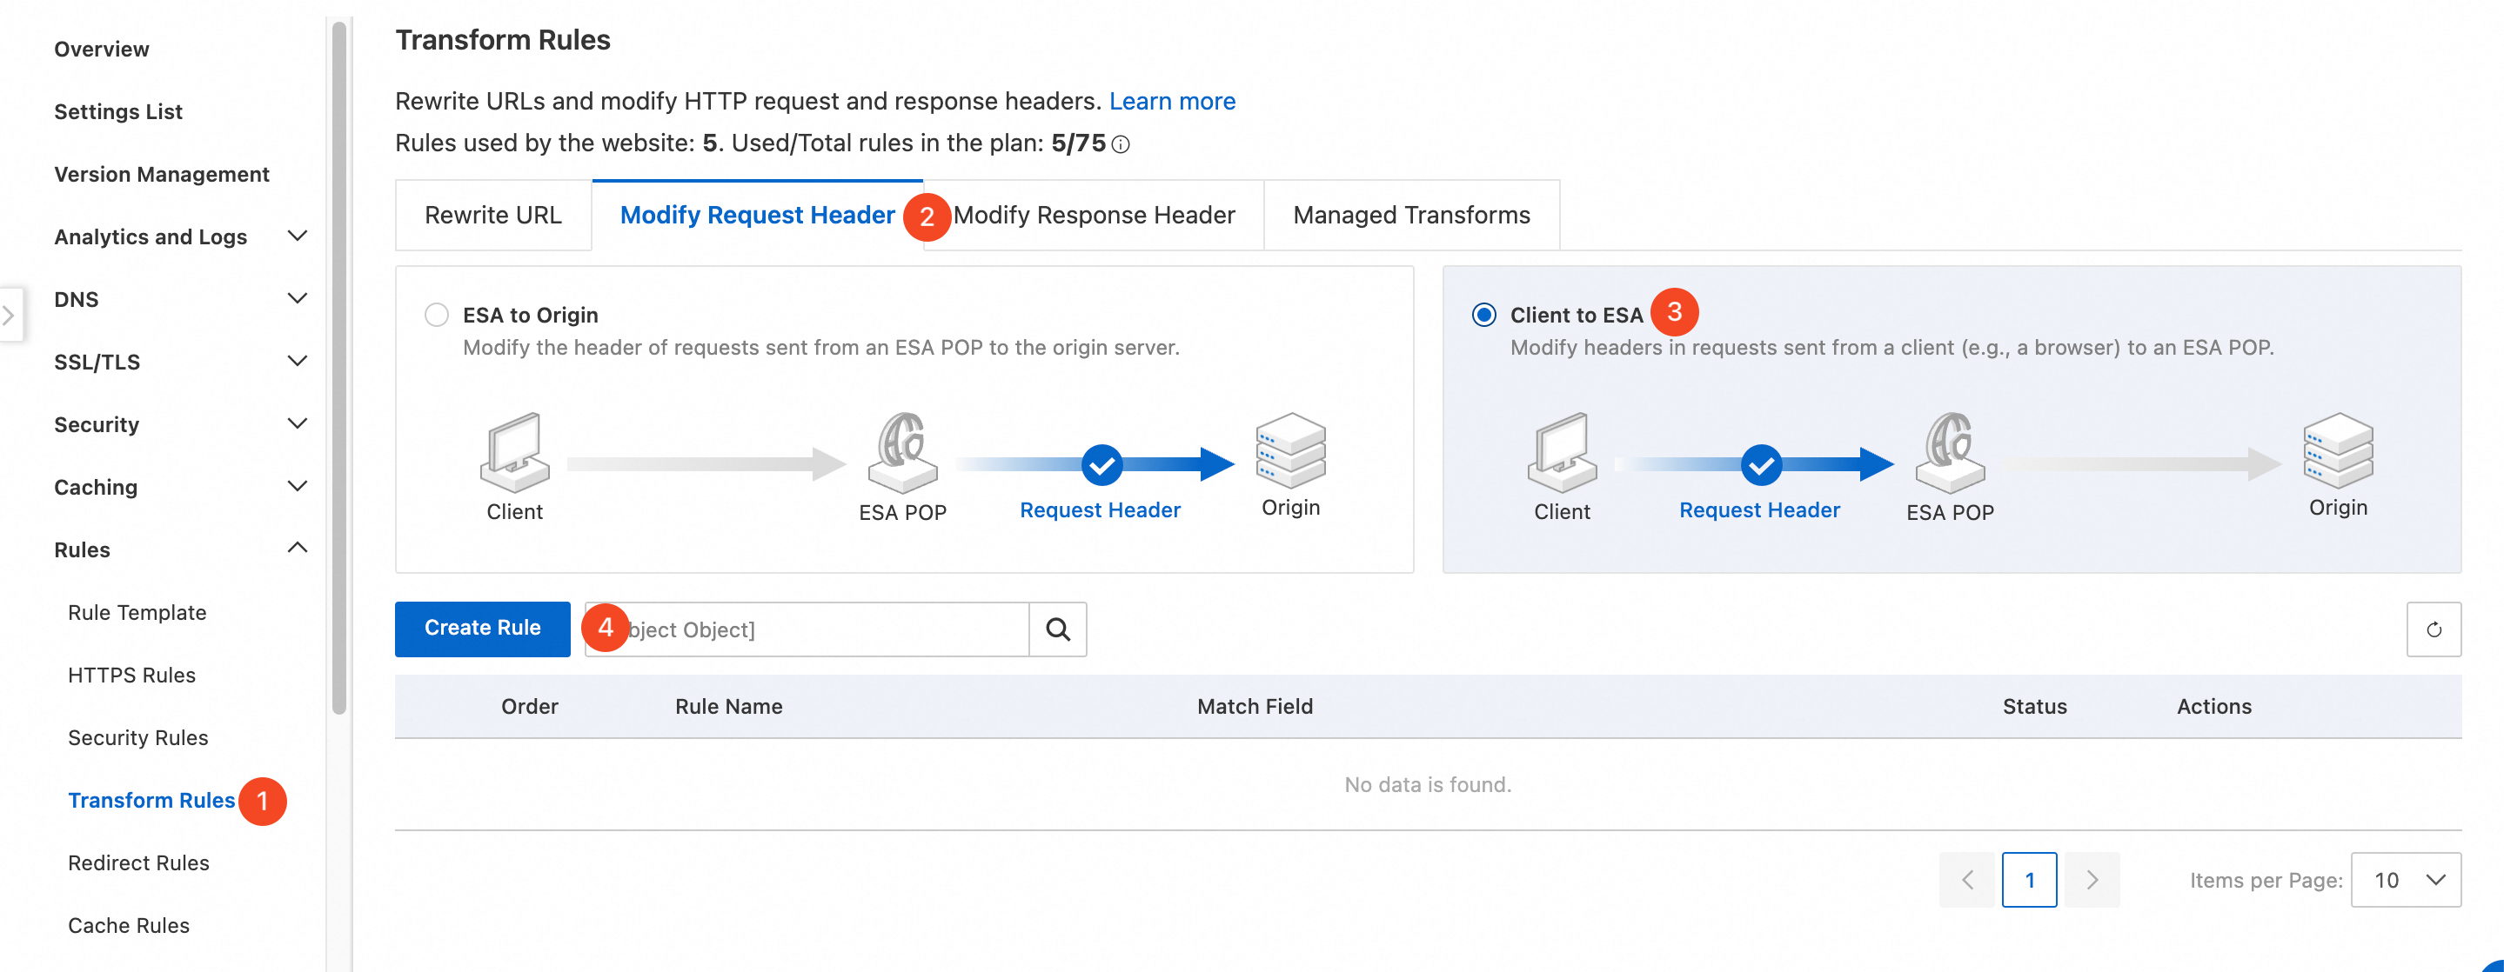
Task: Click the Status column header
Action: tap(2034, 707)
